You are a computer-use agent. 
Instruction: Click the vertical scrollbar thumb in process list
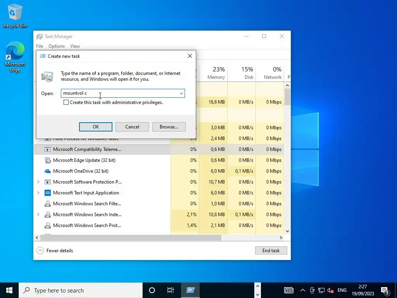click(287, 97)
